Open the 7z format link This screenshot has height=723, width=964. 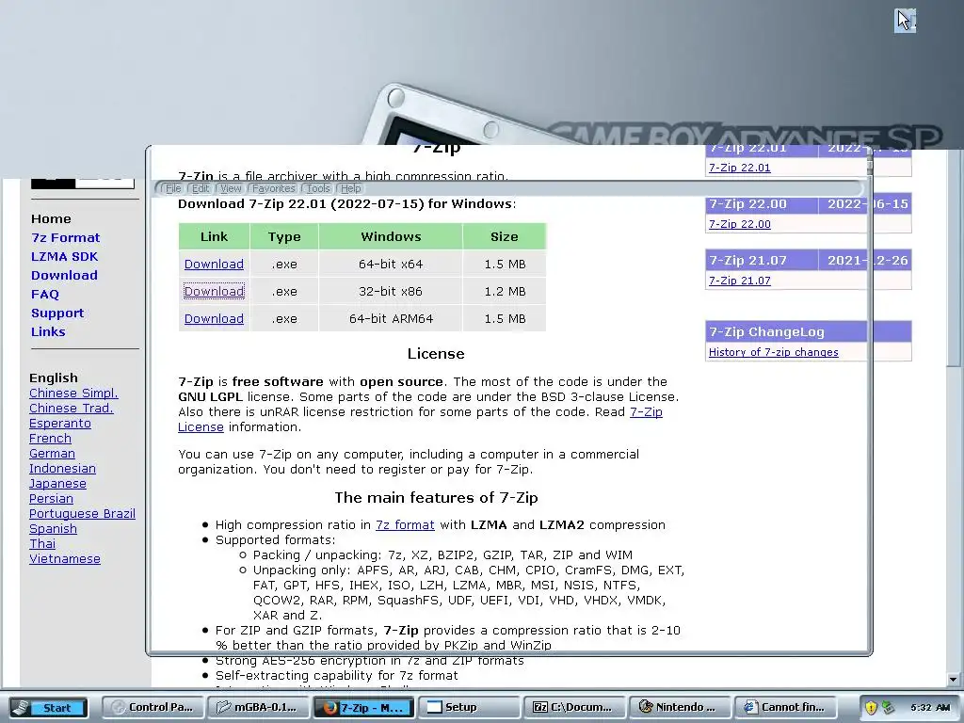click(x=405, y=525)
